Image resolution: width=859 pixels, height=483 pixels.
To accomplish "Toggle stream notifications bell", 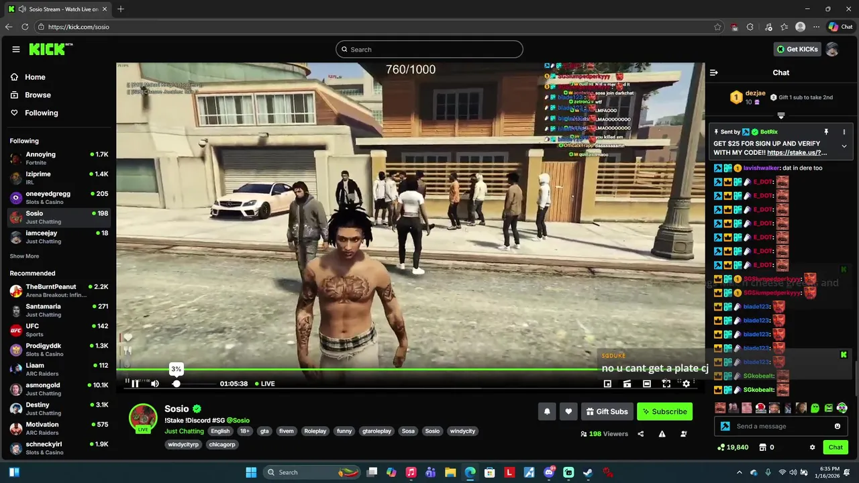I will [x=547, y=411].
